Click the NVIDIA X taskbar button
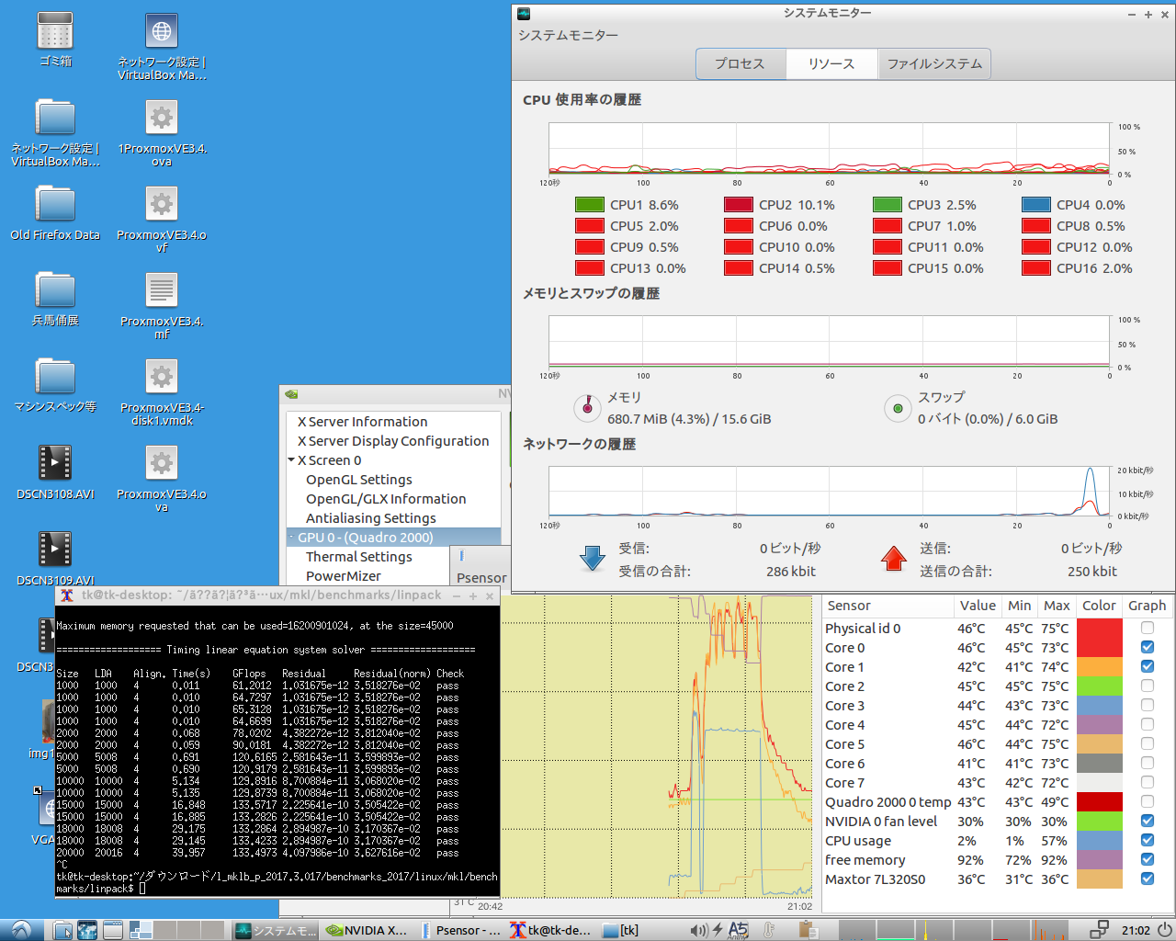 367,930
